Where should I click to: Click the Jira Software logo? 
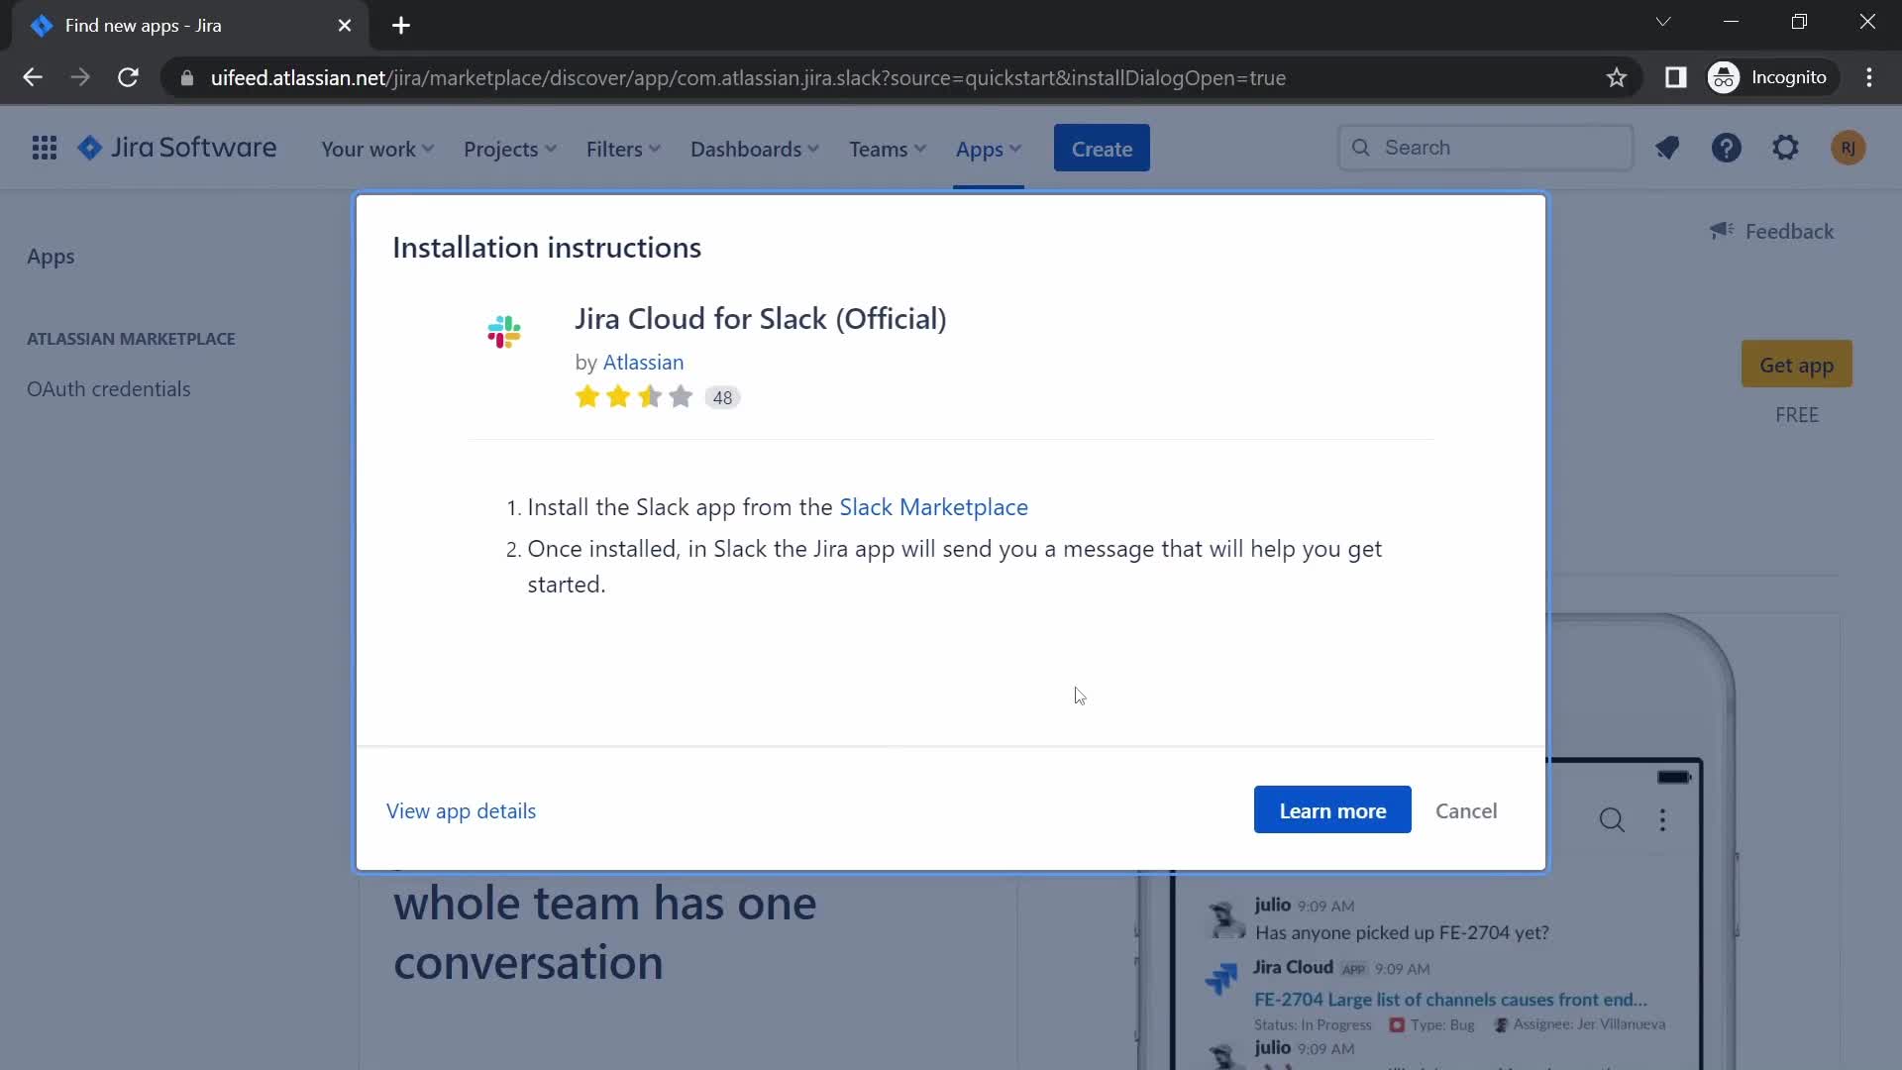177,149
